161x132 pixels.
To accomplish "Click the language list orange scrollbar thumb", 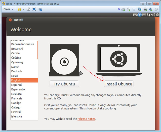I will 38,50.
